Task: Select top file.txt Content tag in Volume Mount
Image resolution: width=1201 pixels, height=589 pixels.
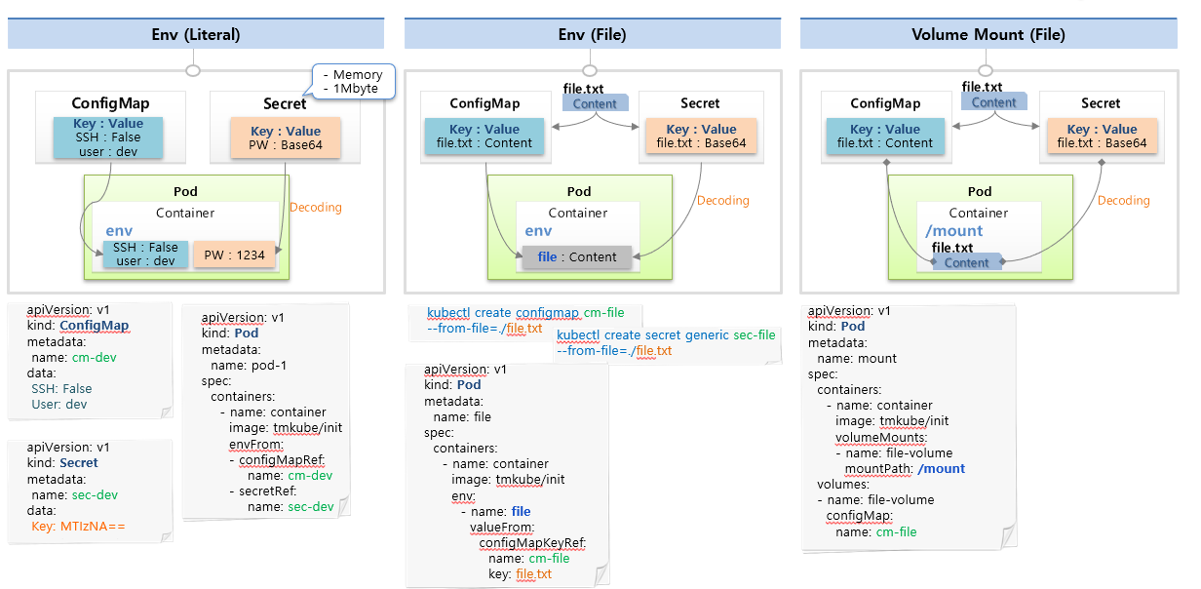Action: [x=993, y=102]
